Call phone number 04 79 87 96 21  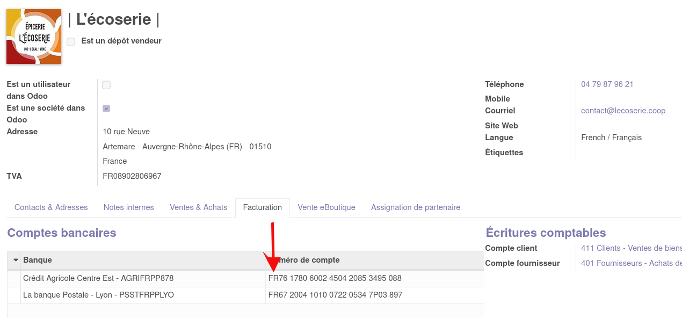607,84
